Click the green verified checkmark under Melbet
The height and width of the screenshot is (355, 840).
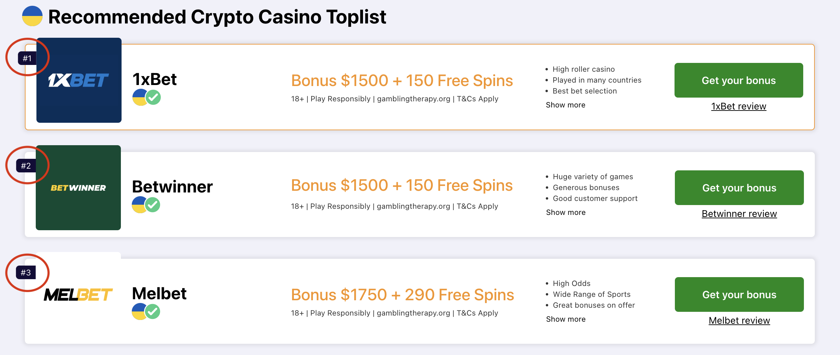point(153,312)
